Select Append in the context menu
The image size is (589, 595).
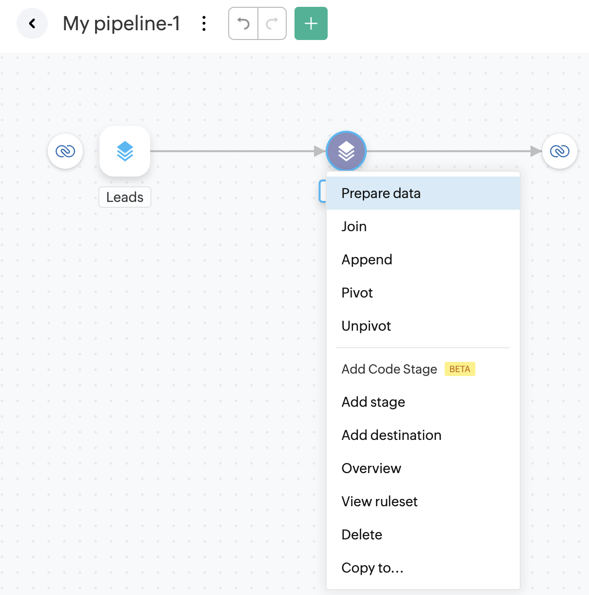pos(367,259)
